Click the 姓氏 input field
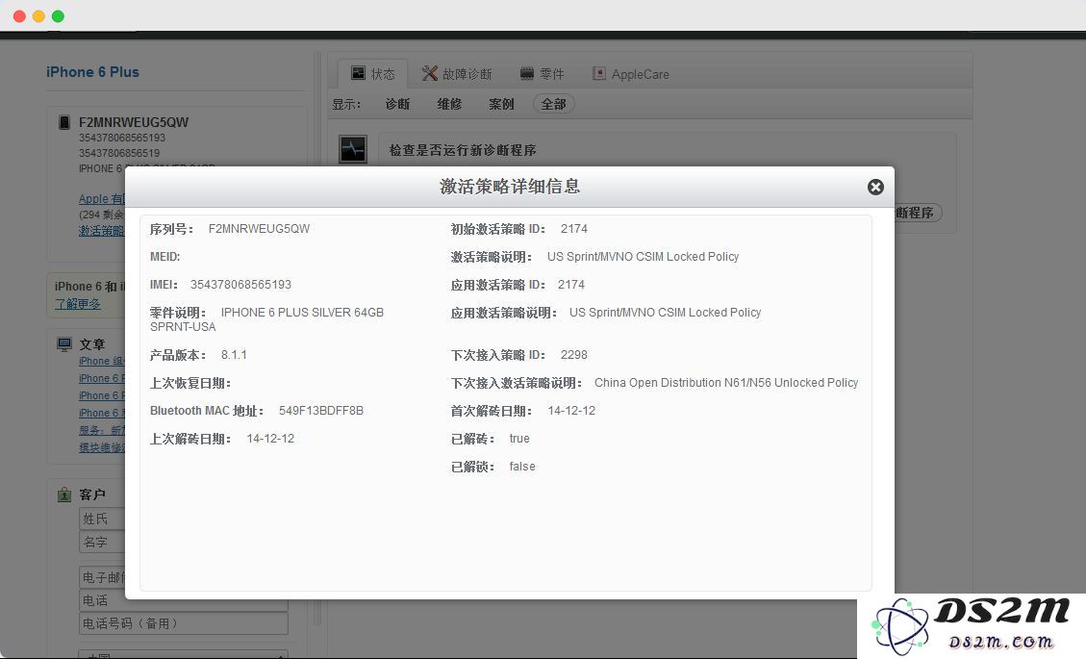The height and width of the screenshot is (659, 1086). [102, 519]
